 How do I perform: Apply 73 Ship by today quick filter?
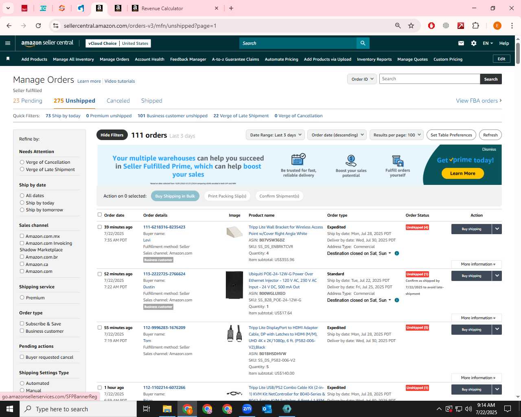pos(63,116)
